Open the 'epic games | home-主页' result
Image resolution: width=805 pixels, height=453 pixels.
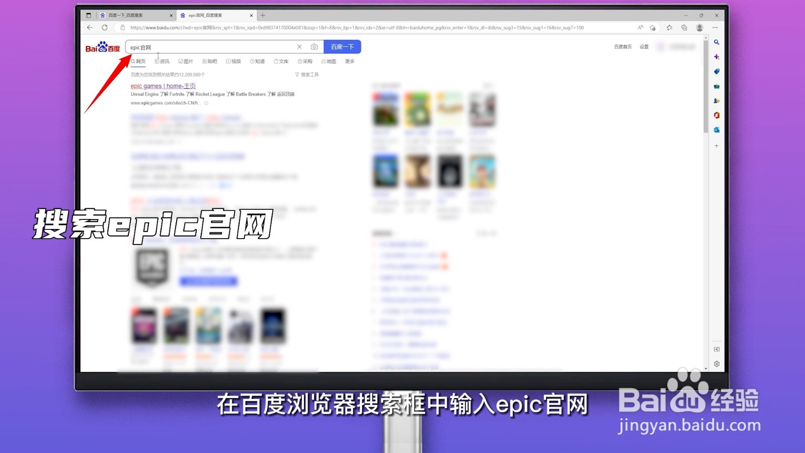(x=163, y=86)
